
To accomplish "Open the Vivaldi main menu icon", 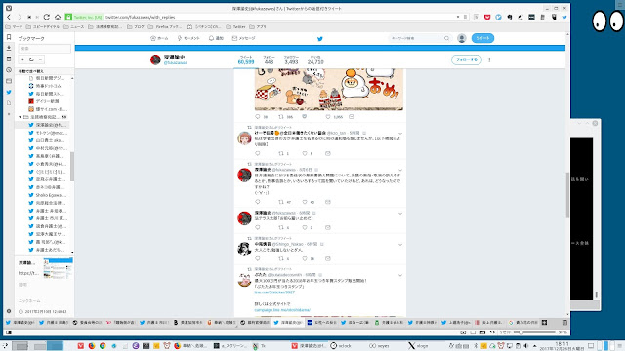I will click(x=9, y=8).
